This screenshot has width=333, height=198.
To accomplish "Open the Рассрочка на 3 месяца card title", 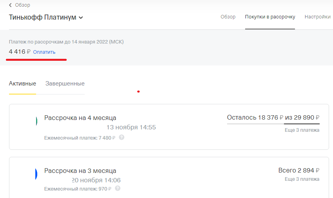I will (80, 171).
